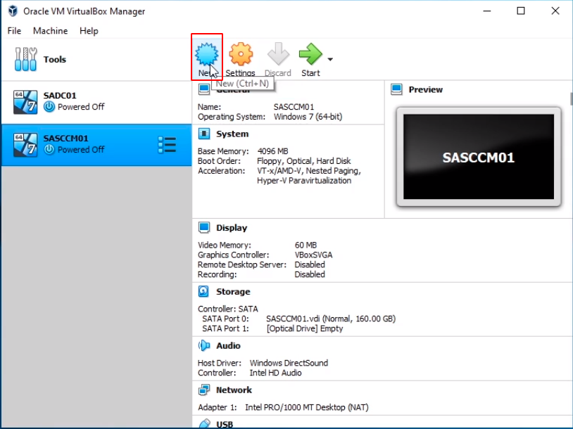Click the Display section monitor icon
Screen dimensions: 573x429
pos(204,227)
